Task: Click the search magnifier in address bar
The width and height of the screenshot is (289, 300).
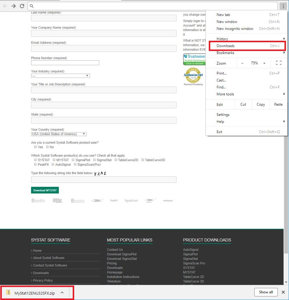Action: (32, 6)
